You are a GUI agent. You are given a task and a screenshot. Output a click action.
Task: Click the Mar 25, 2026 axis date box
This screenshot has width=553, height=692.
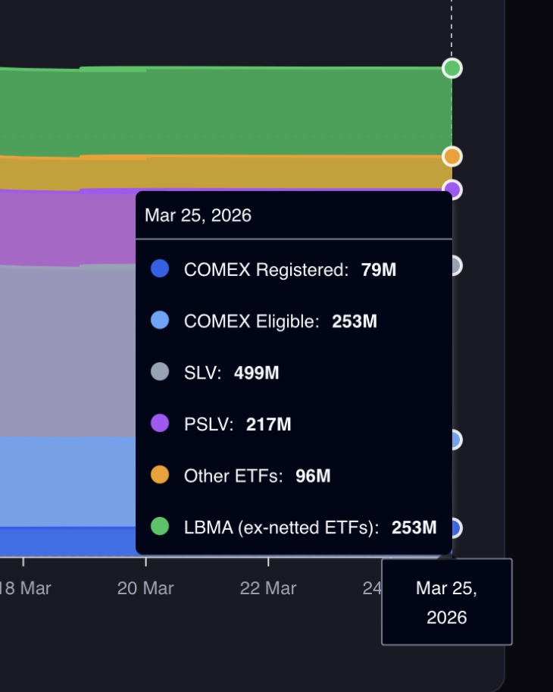(447, 602)
